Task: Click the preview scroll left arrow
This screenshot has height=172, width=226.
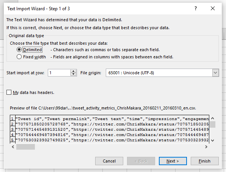Action: click(x=13, y=147)
